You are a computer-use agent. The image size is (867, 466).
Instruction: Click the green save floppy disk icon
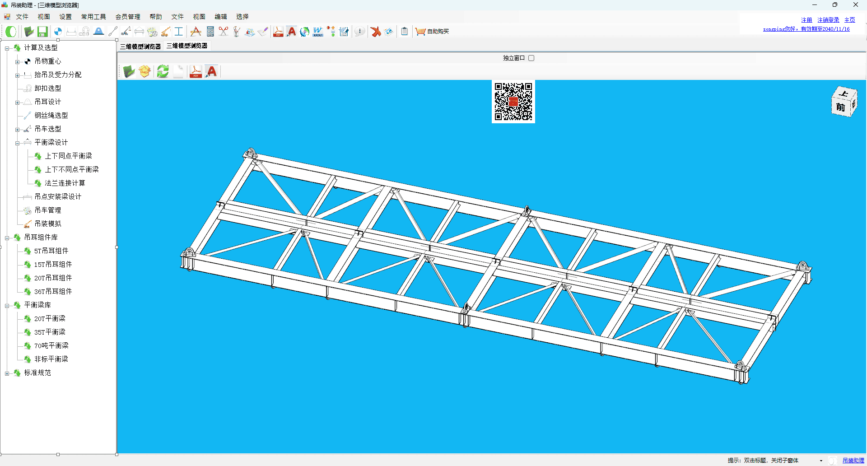[42, 32]
